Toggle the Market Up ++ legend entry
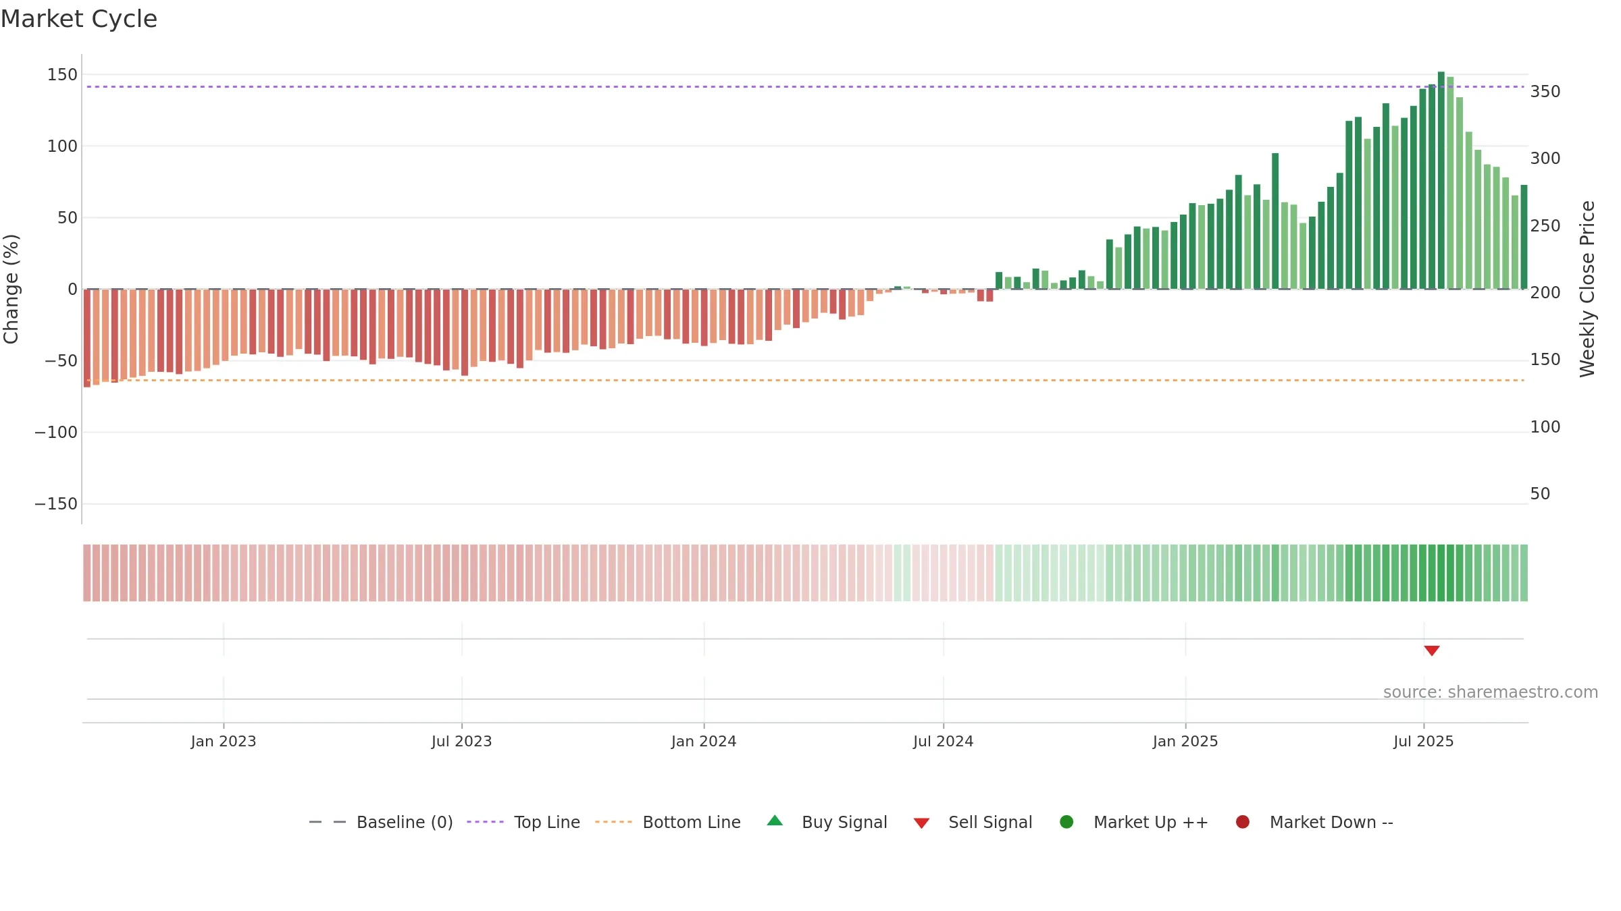The height and width of the screenshot is (911, 1621). coord(1134,822)
